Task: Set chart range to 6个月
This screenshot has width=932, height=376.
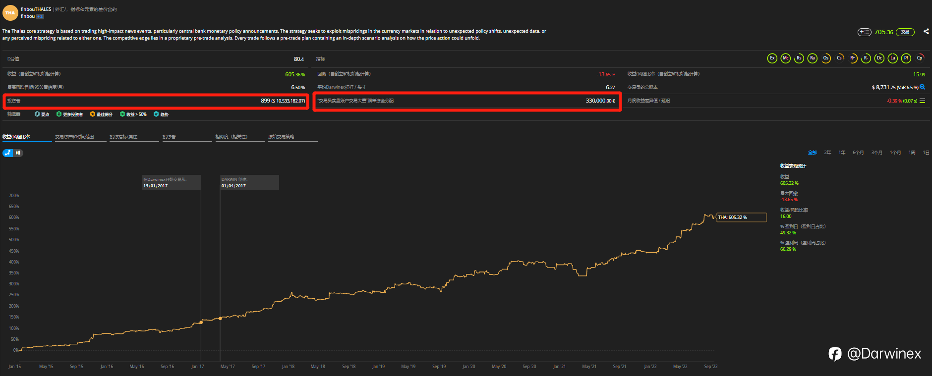Action: point(858,153)
